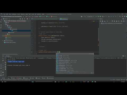The width and height of the screenshot is (127, 95).
Task: Open the Edit menu
Action: (x=7, y=14)
